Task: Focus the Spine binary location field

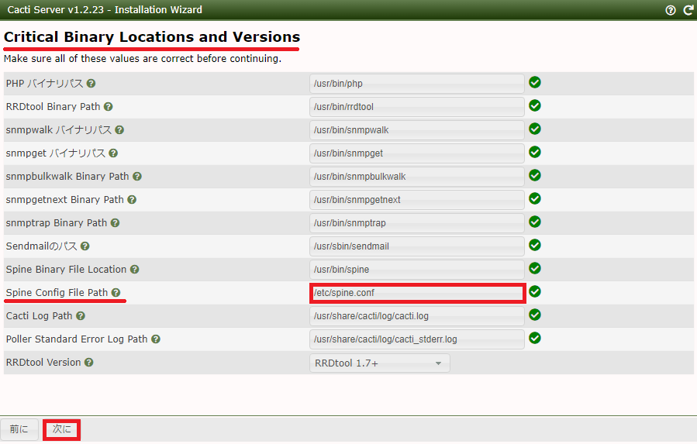Action: click(417, 270)
